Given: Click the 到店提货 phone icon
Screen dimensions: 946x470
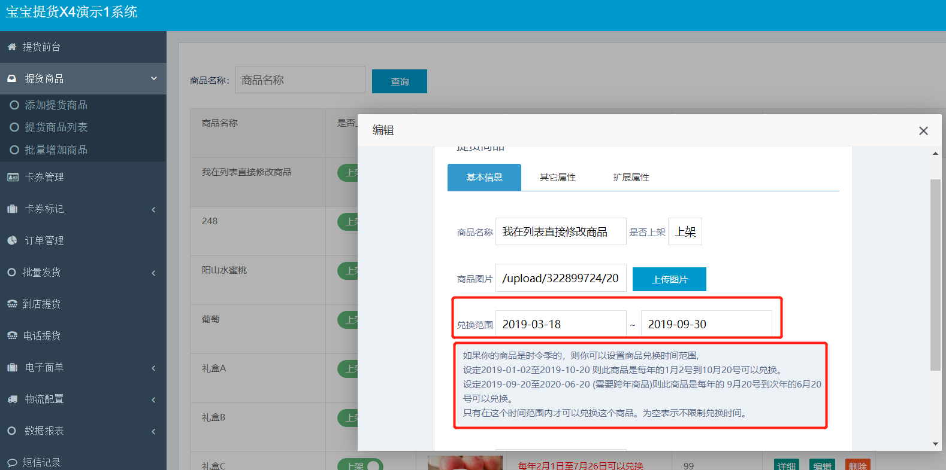Looking at the screenshot, I should click(x=12, y=304).
